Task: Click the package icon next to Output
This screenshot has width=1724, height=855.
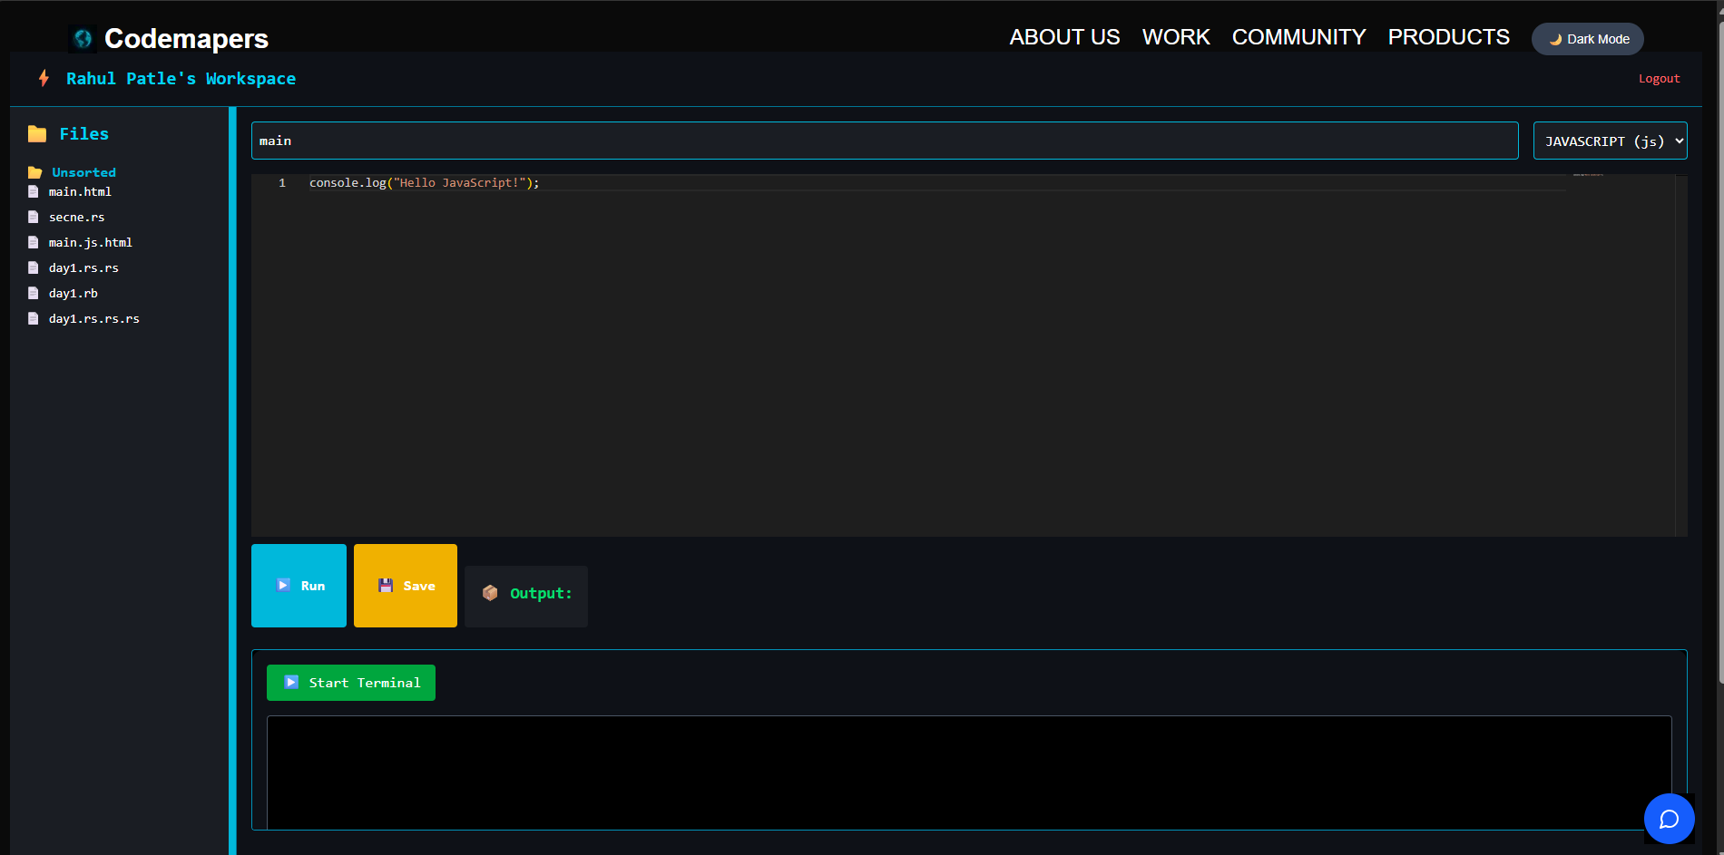Action: coord(490,593)
